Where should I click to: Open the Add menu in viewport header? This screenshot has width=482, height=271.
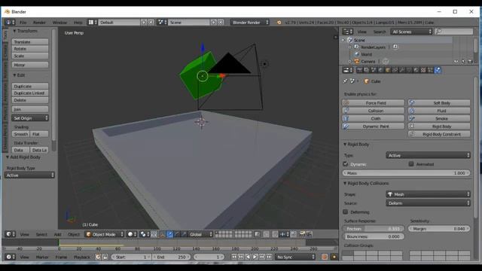57,234
